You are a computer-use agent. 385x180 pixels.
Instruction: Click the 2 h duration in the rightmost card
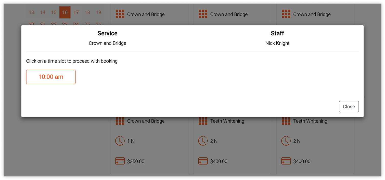pyautogui.click(x=297, y=141)
